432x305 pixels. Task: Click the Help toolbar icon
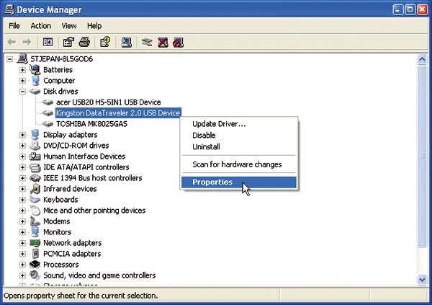[x=105, y=42]
